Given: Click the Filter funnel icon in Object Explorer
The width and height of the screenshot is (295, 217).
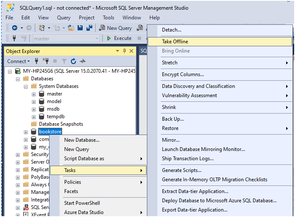Looking at the screenshot, I should pos(64,61).
